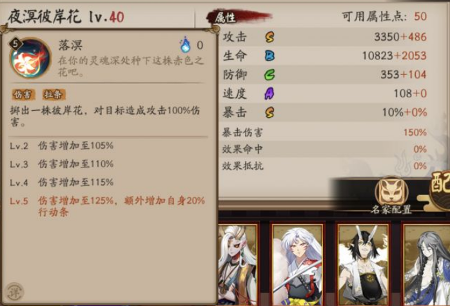Select the horned black-haired shikigami card
The height and width of the screenshot is (306, 450).
tap(364, 264)
